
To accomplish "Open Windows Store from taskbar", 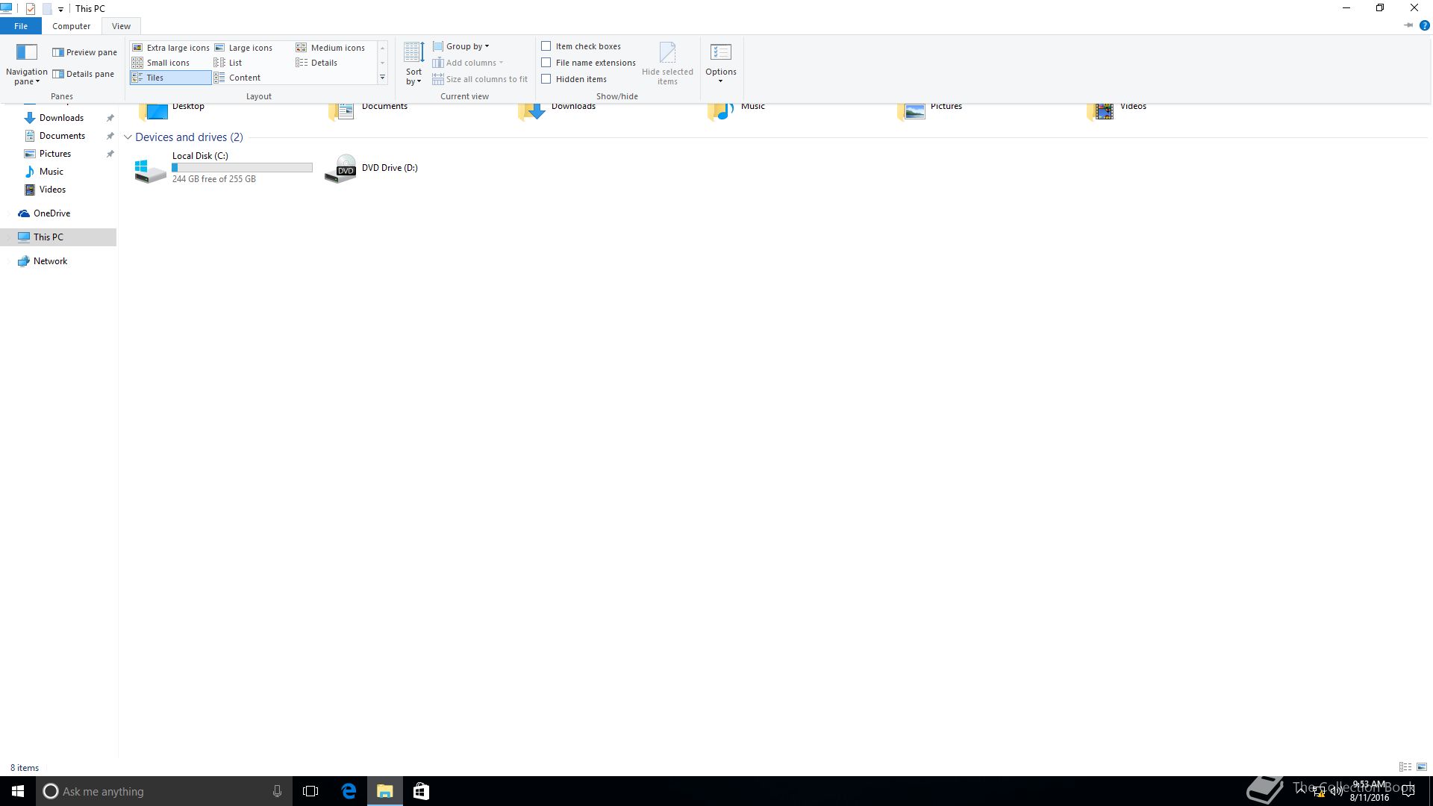I will (x=421, y=791).
